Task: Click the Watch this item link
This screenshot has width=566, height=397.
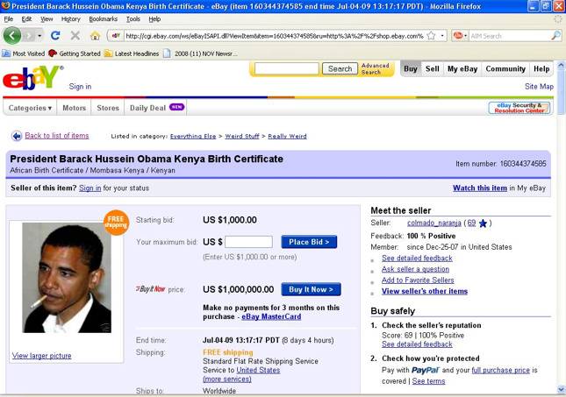Action: [479, 188]
